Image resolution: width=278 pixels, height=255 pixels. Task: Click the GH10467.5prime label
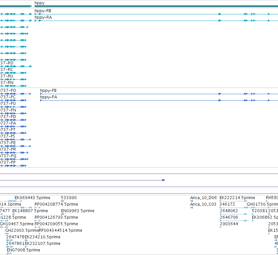click(17, 224)
